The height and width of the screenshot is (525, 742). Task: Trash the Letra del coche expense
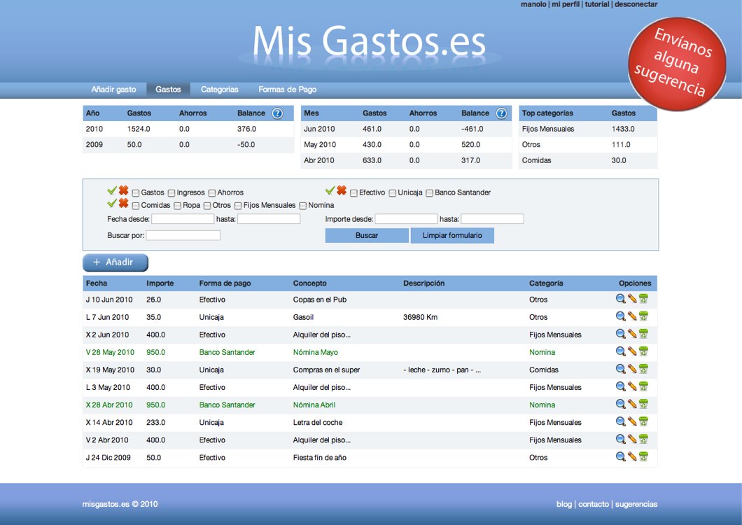644,421
